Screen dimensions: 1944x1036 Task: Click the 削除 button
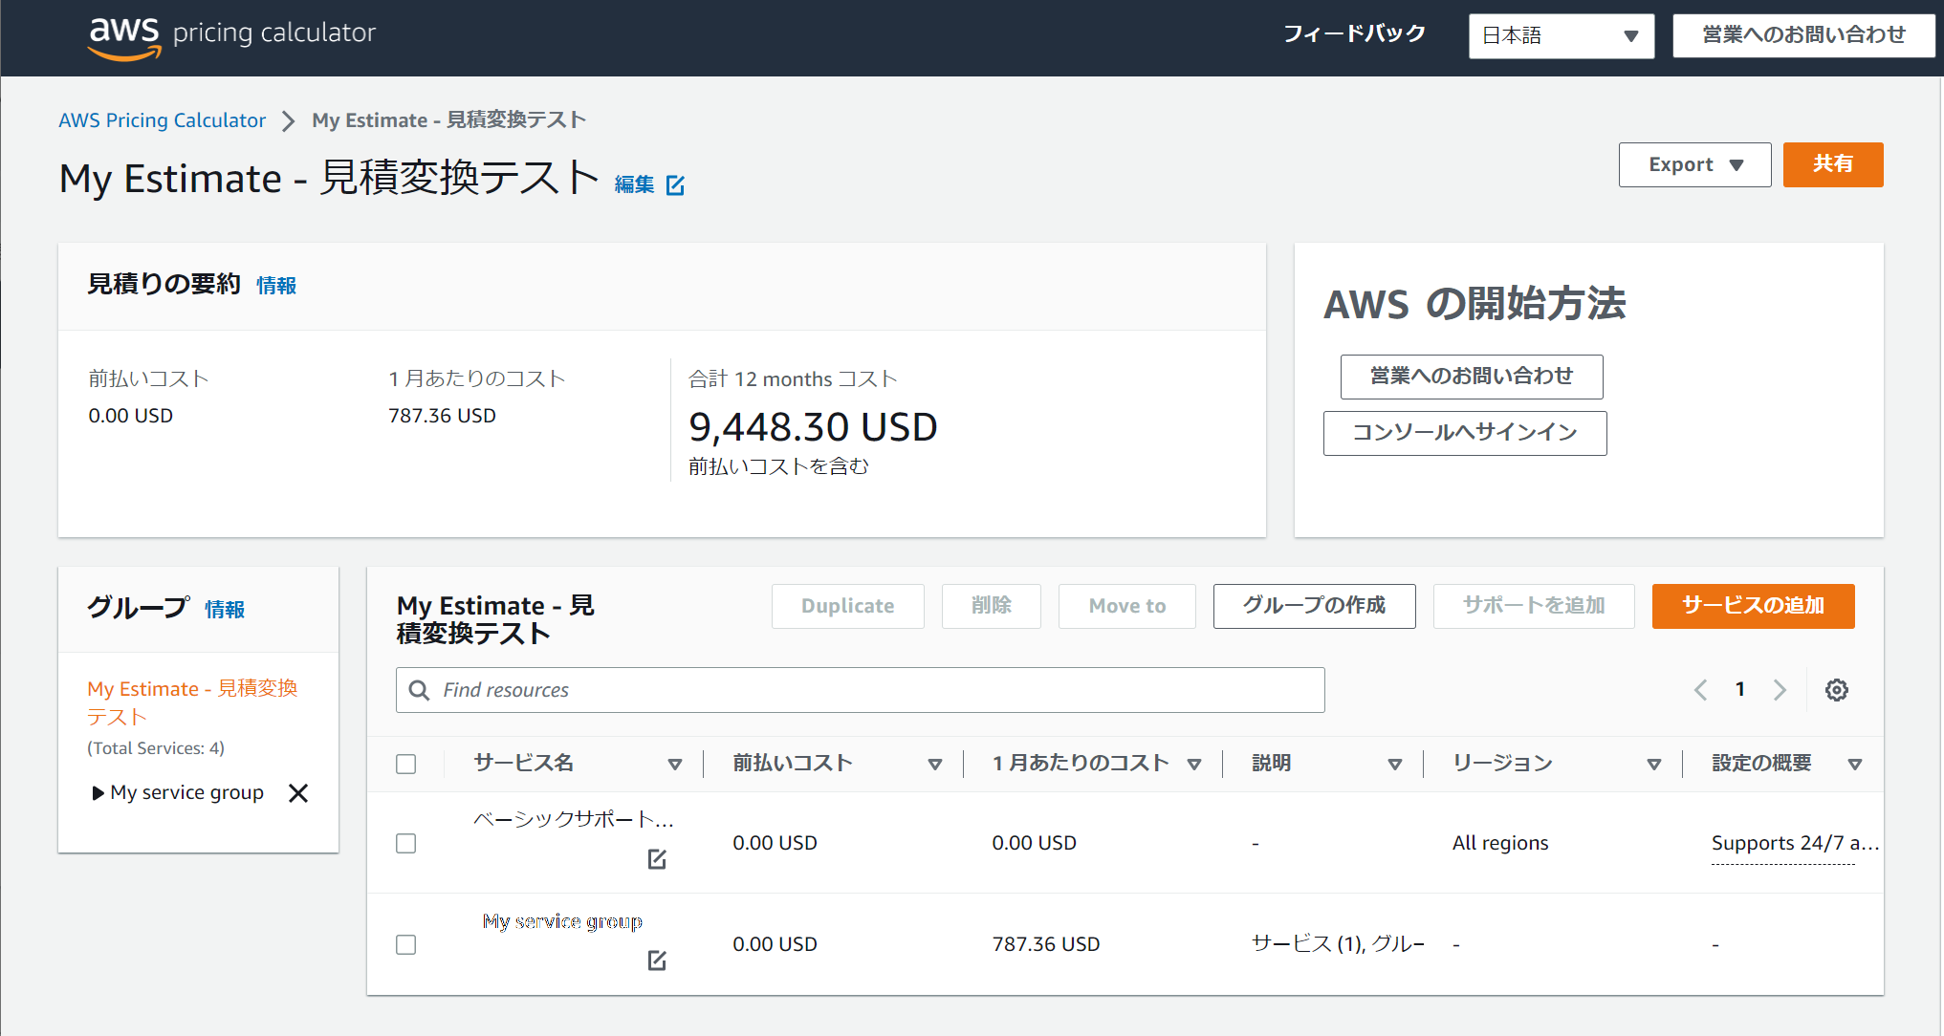pyautogui.click(x=991, y=606)
